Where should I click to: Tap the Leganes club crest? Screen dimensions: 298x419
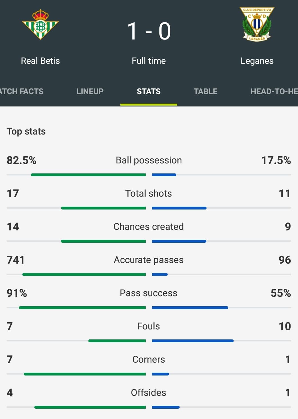pos(257,24)
